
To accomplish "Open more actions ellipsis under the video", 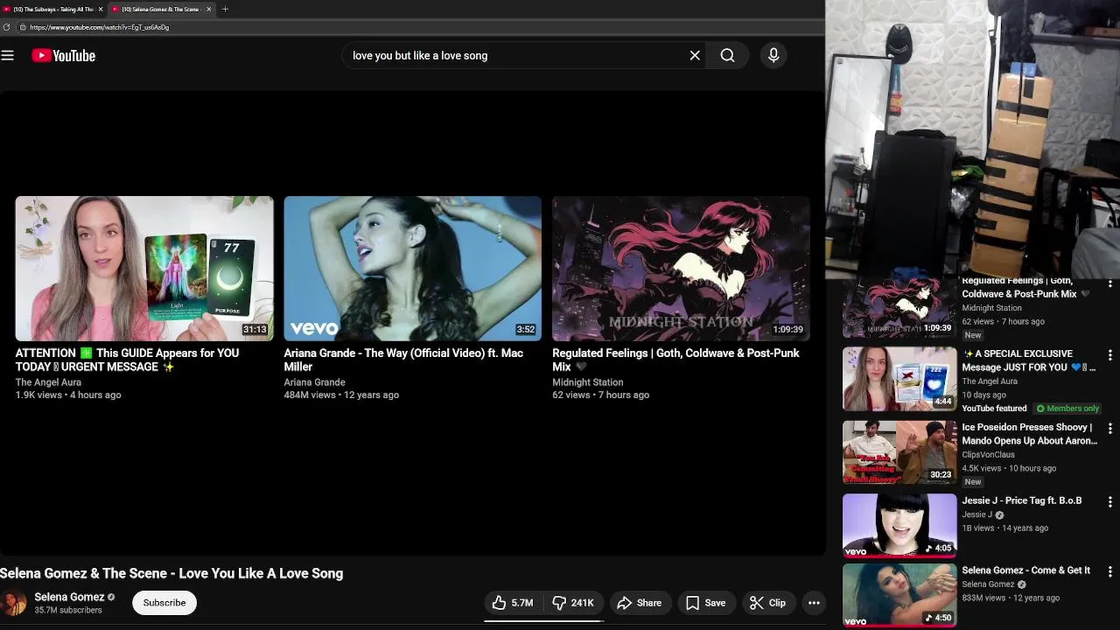I will 814,603.
